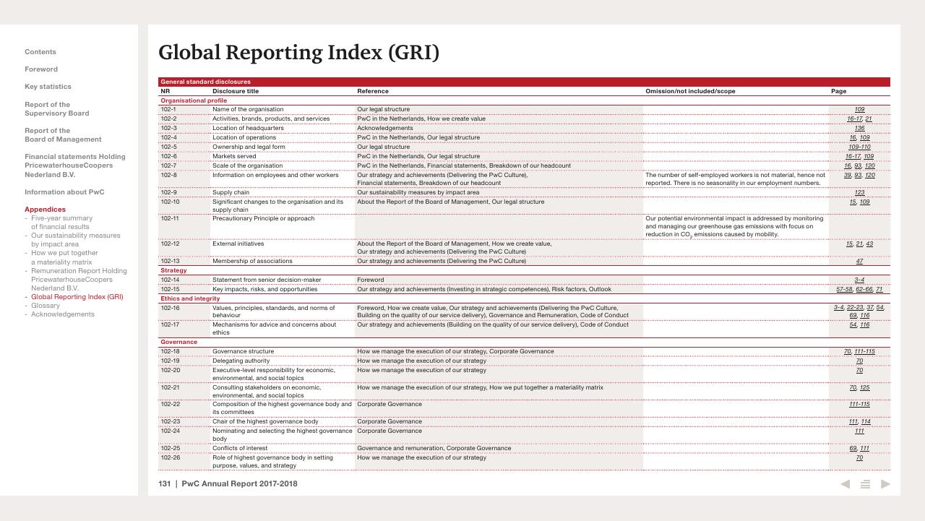Follow page 69 link for Conflicts of interest
This screenshot has width=925, height=521.
point(853,449)
